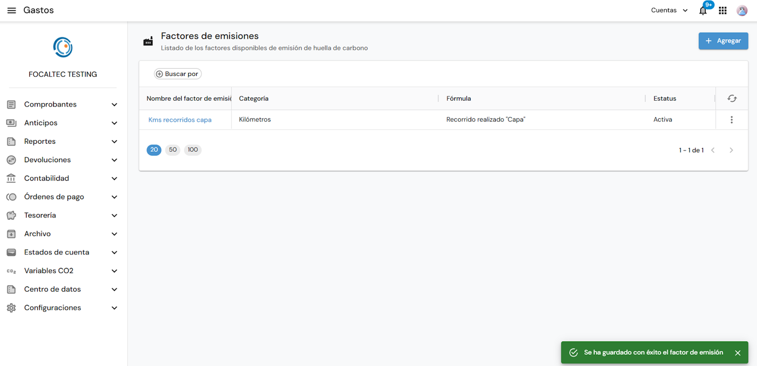This screenshot has height=366, width=757.
Task: Click the Fórmula column header
Action: click(458, 98)
